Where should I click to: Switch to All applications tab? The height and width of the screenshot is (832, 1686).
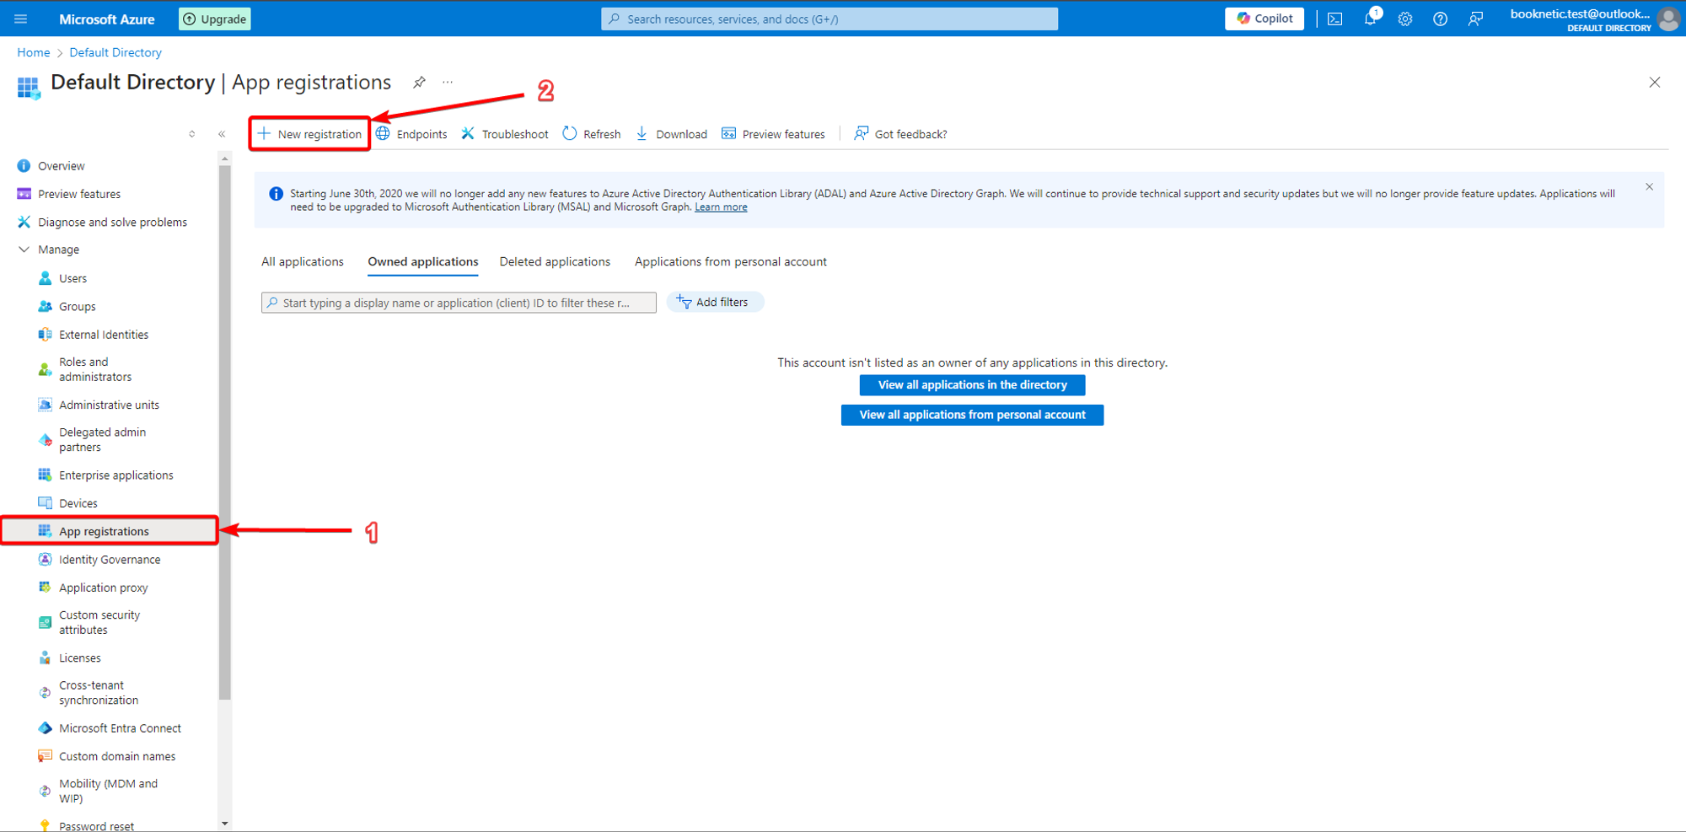click(x=303, y=262)
